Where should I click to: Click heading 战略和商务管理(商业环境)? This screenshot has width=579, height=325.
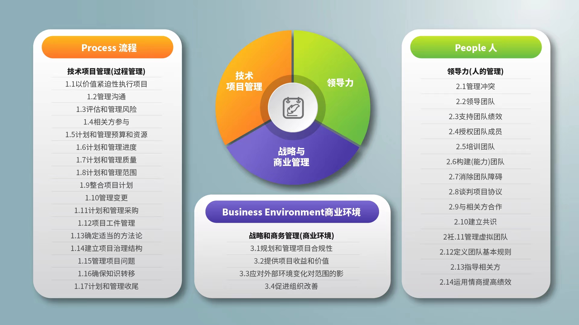(x=291, y=236)
